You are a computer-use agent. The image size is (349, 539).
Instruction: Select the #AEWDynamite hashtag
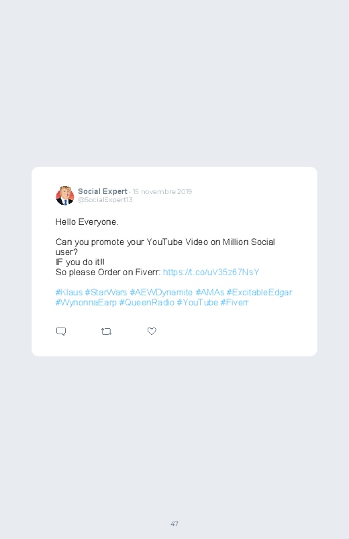tap(161, 292)
